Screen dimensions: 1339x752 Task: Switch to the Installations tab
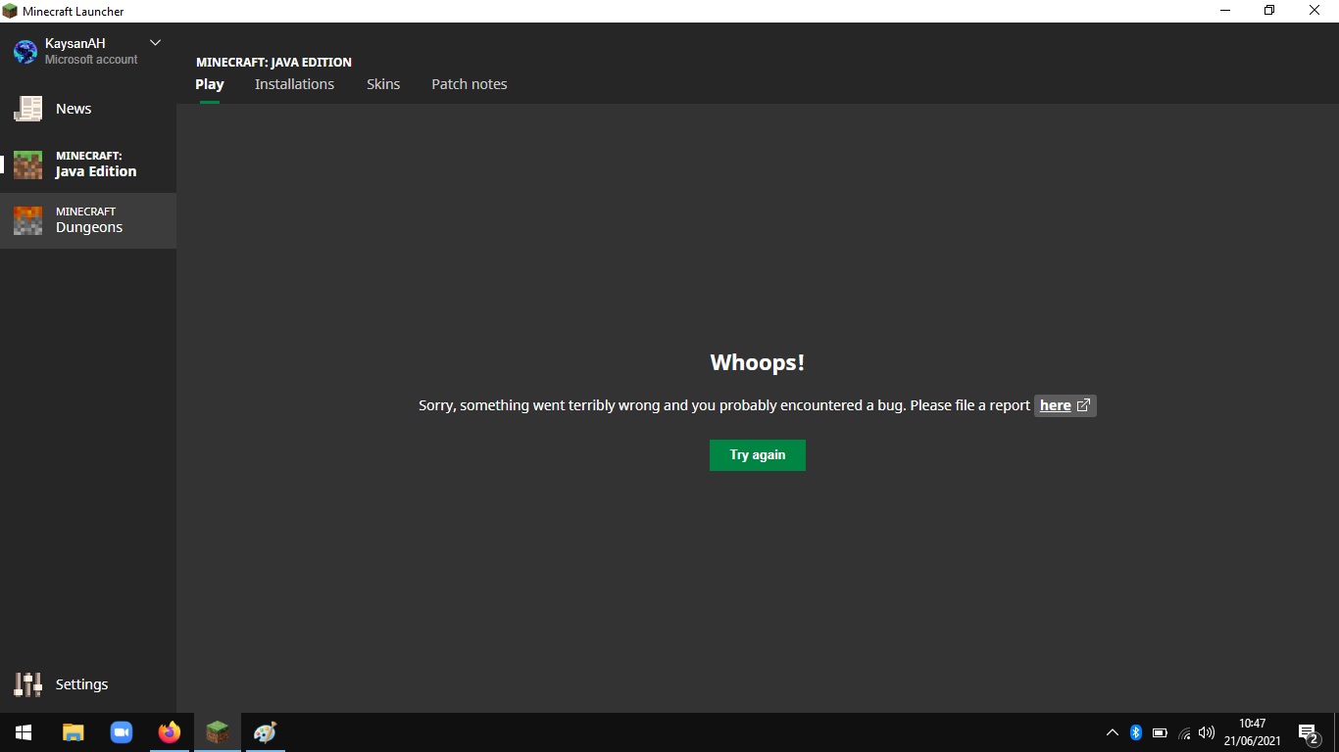[294, 84]
